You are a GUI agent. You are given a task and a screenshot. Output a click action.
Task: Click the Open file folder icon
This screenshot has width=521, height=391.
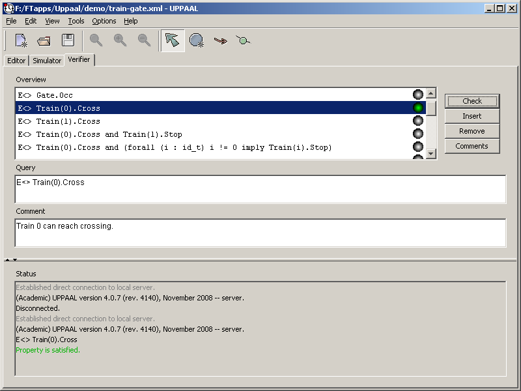click(44, 40)
